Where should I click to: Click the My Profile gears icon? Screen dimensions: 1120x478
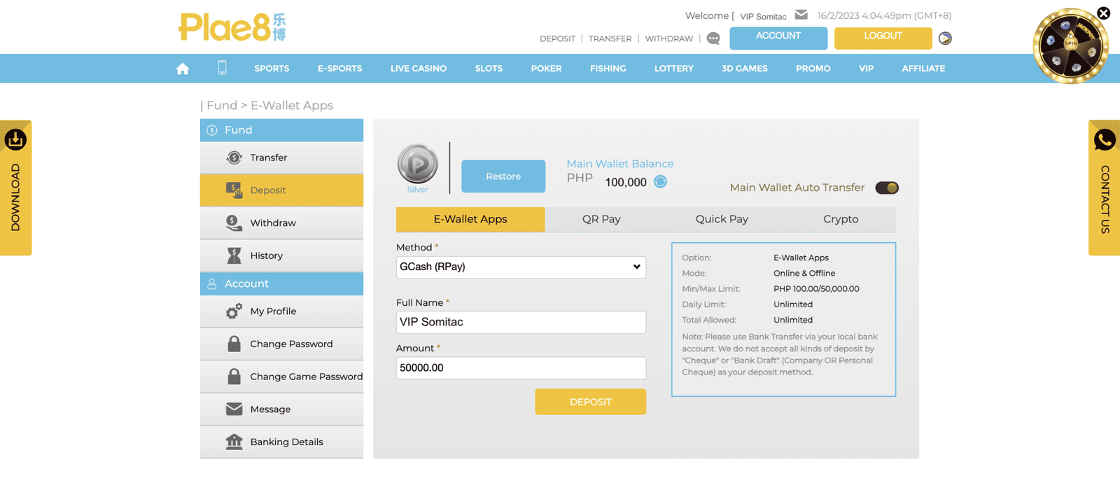coord(234,311)
